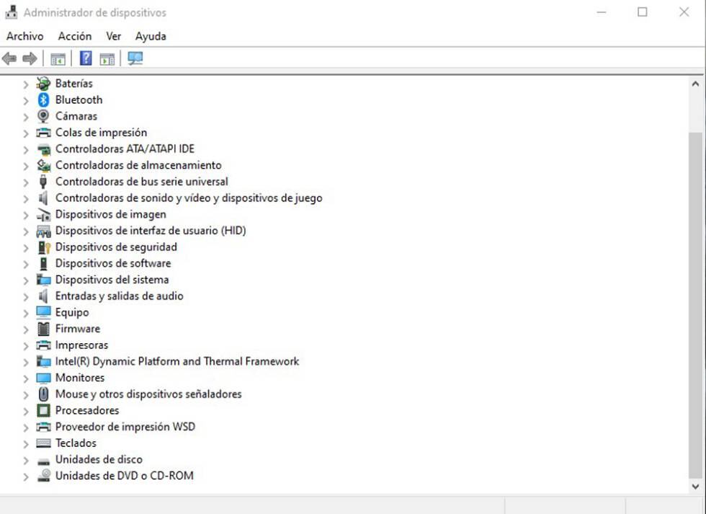Click the Baterías battery icon
This screenshot has width=706, height=514.
[x=43, y=83]
